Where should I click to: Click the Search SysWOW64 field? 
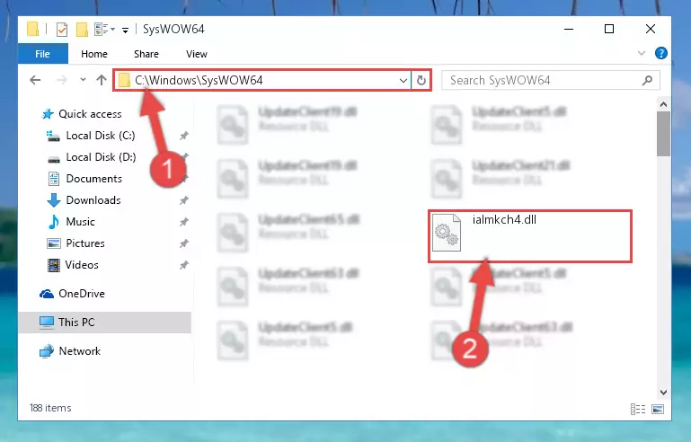click(551, 80)
